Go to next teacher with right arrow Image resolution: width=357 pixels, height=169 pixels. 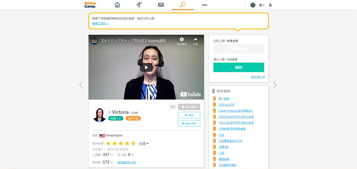pos(275,85)
